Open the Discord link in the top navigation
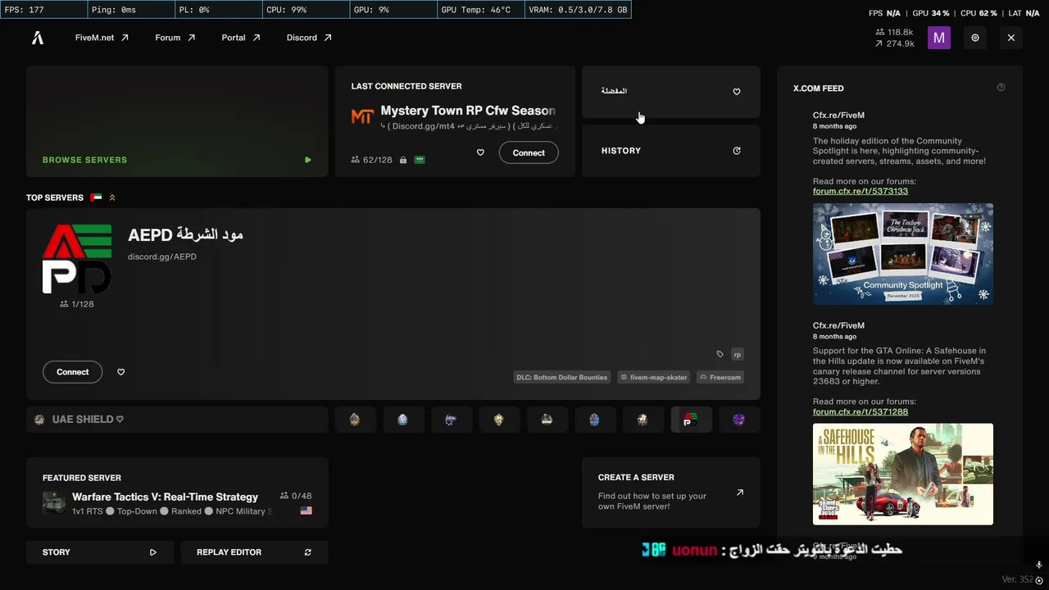 (x=309, y=38)
